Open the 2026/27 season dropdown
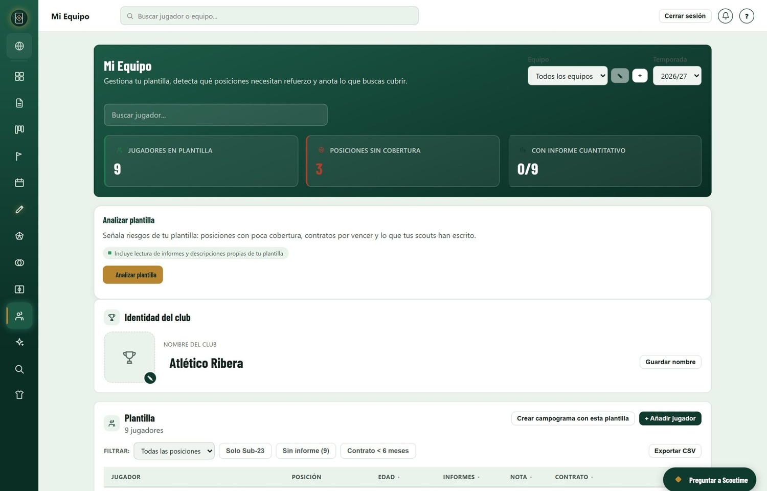The height and width of the screenshot is (491, 767). (677, 76)
